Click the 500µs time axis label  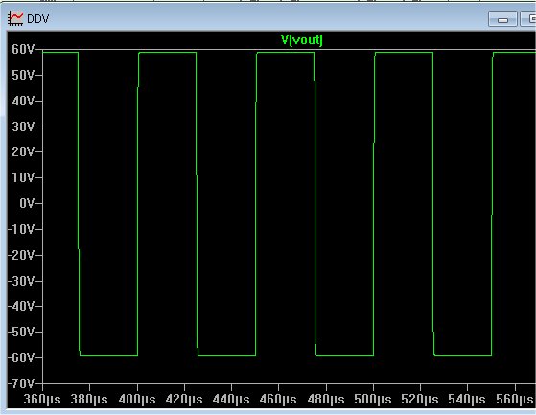pos(373,400)
